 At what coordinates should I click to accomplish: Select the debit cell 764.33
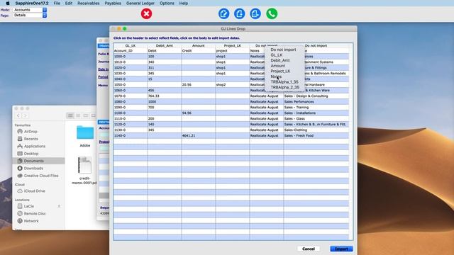[x=164, y=96]
